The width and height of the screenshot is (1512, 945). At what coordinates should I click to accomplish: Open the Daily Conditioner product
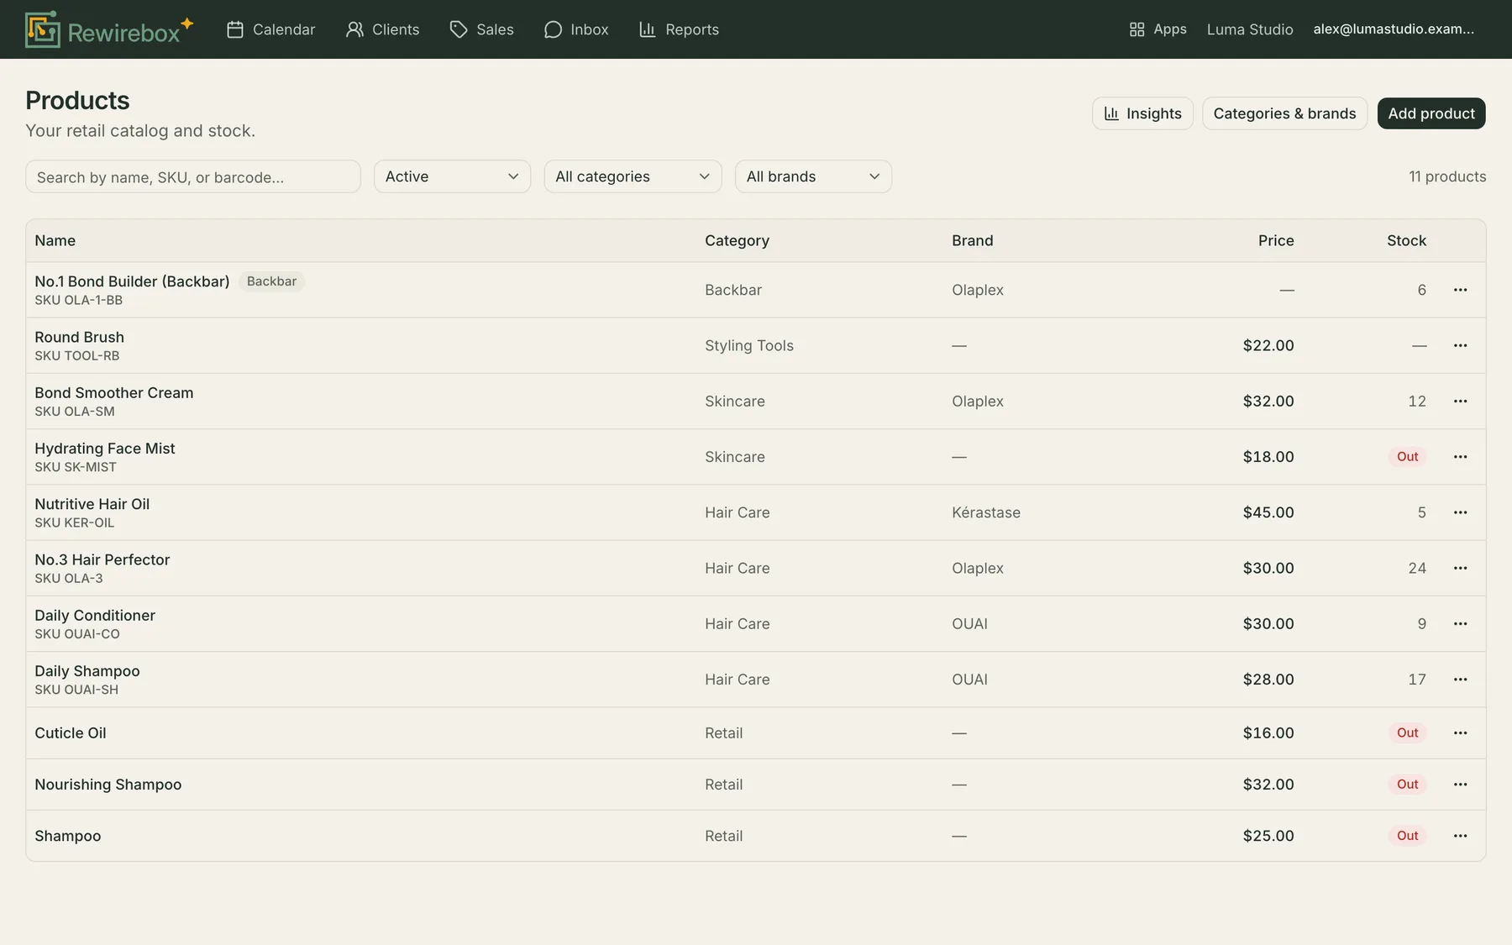[x=95, y=615]
